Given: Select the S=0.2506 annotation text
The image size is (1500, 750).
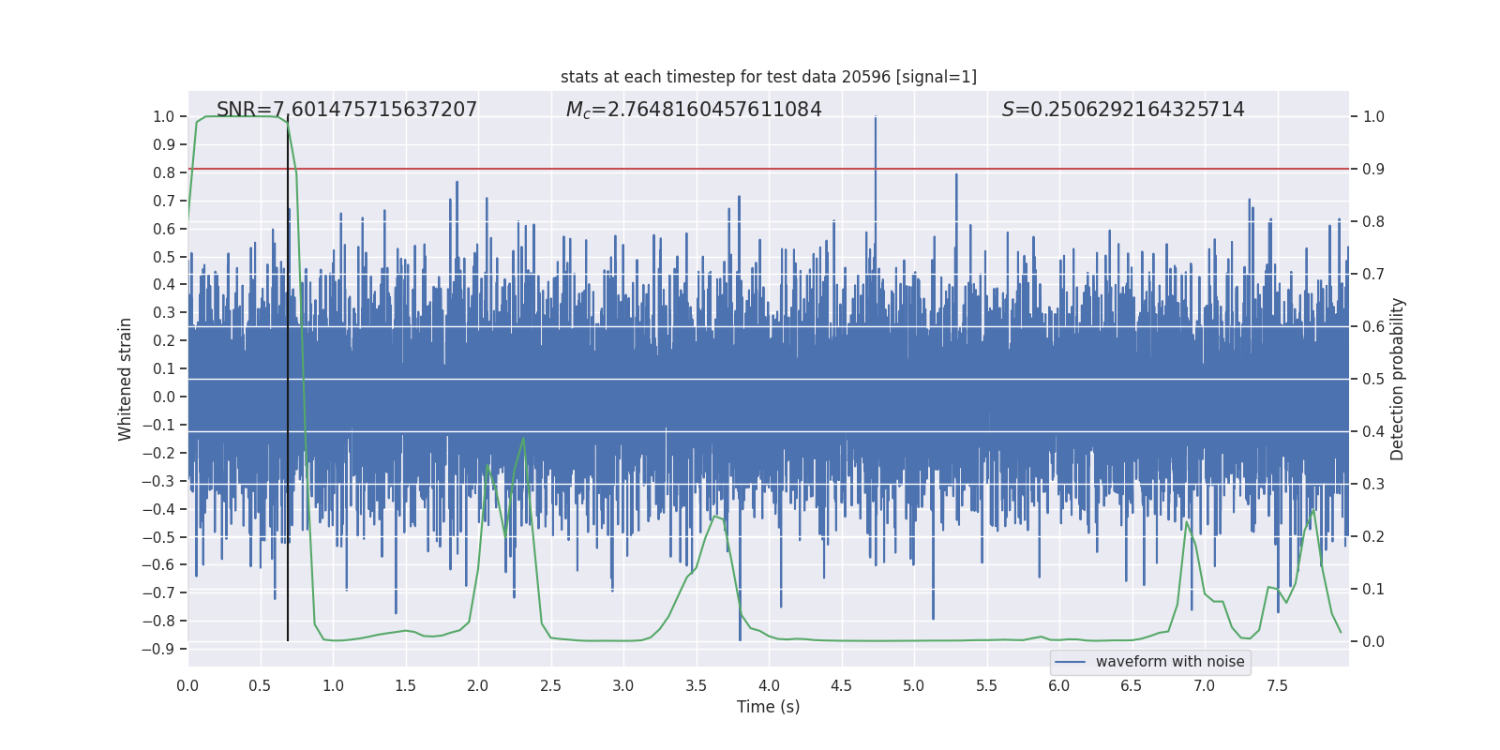Looking at the screenshot, I should [x=1123, y=110].
